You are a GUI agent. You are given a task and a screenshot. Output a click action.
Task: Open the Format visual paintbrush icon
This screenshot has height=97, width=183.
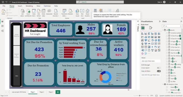(151, 28)
